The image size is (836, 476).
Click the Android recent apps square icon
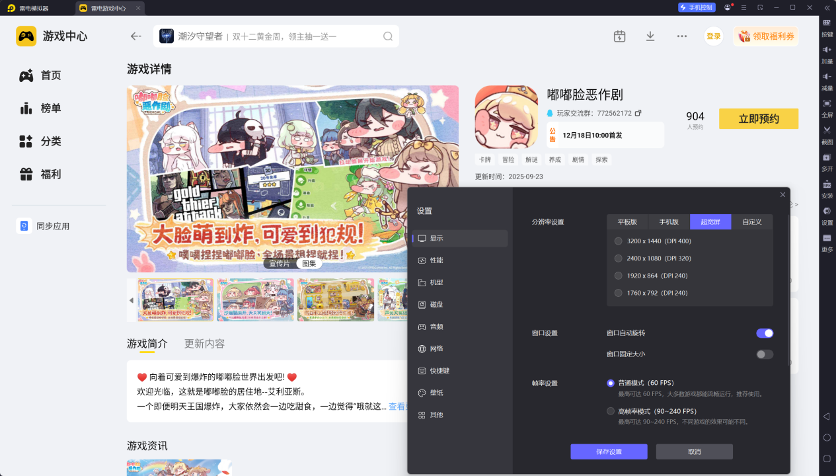(827, 459)
